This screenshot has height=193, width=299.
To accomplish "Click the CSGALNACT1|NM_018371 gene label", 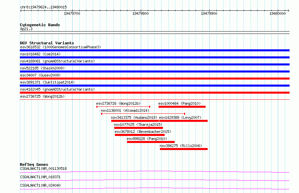I will point(40,177).
